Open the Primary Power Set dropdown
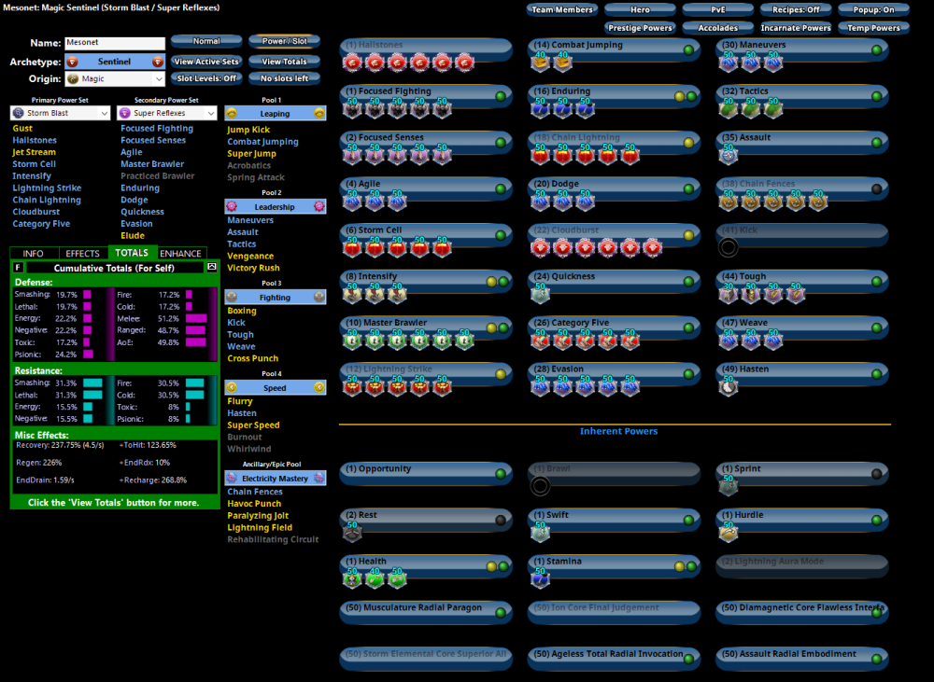934x682 pixels. pos(61,113)
